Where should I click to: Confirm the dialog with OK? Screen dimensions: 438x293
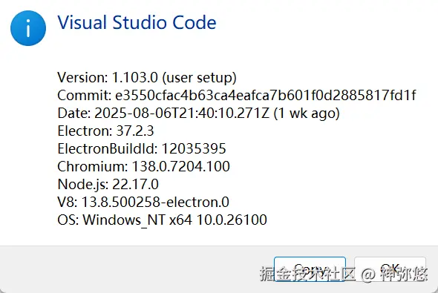click(x=390, y=269)
